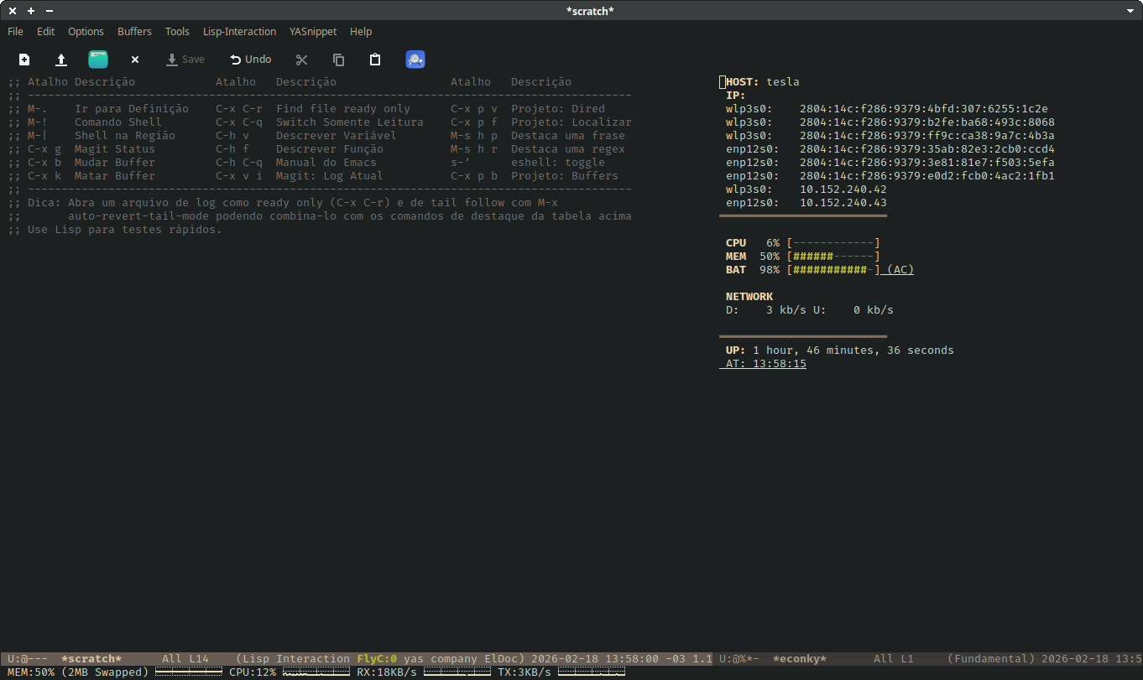Click the L14 line number in the mode line

[199, 659]
